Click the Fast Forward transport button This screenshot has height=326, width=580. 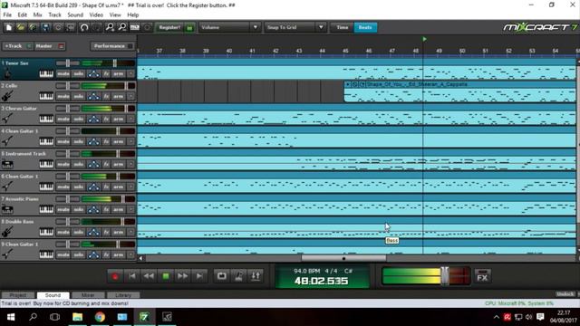(x=182, y=276)
